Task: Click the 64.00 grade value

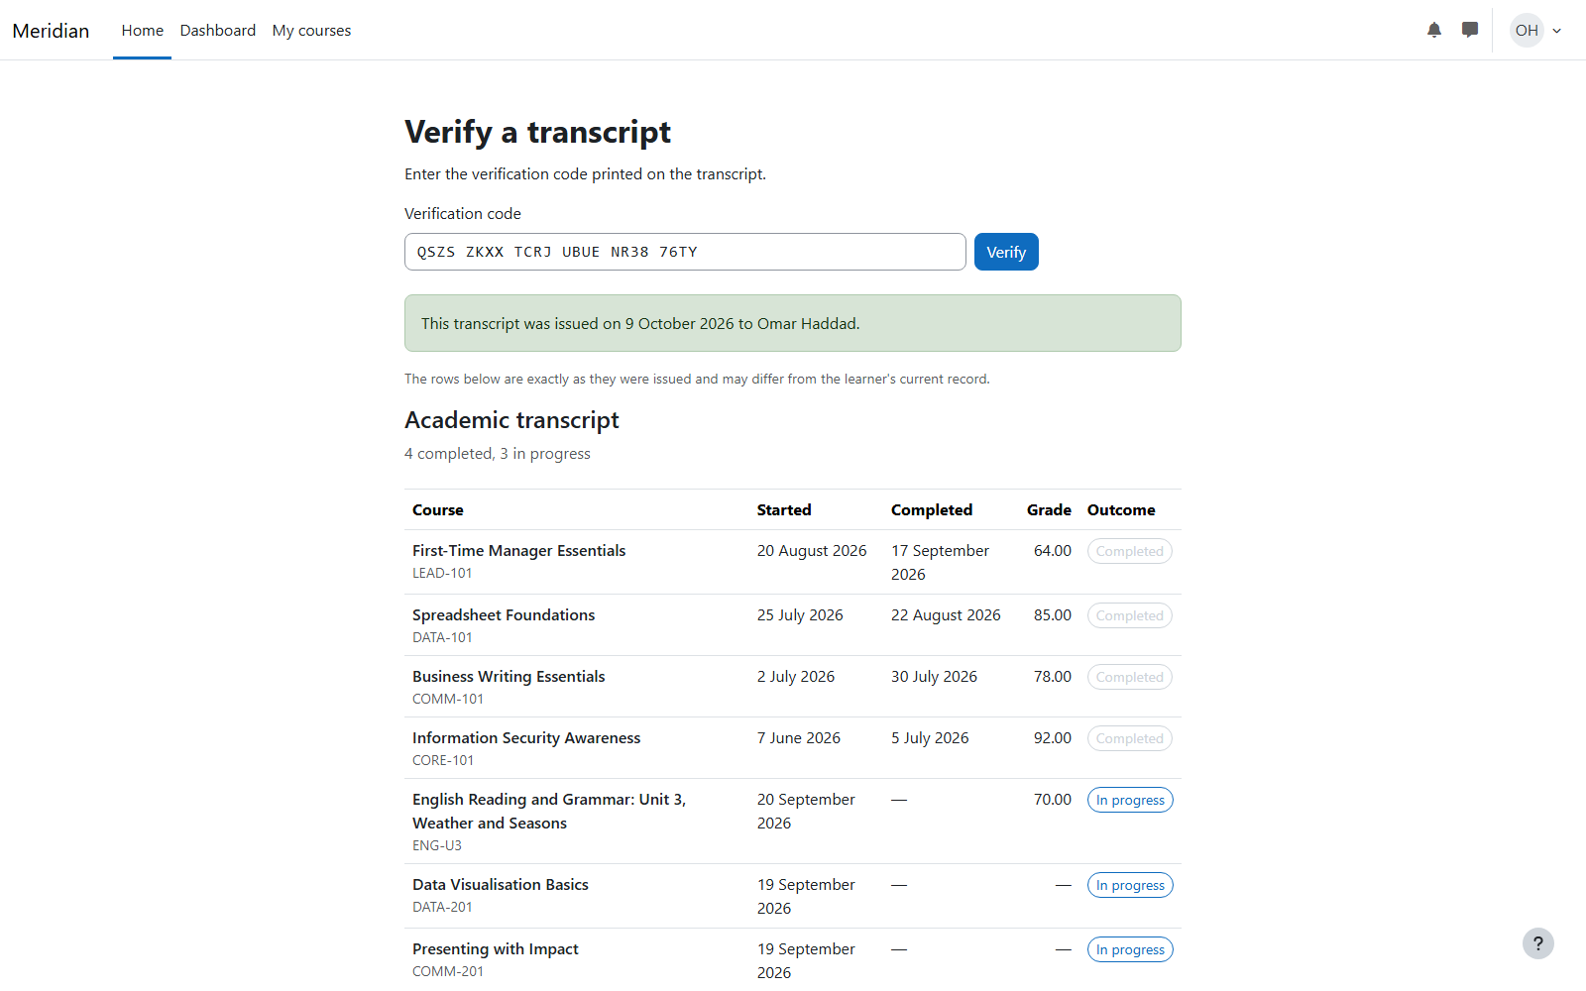Action: [x=1053, y=551]
